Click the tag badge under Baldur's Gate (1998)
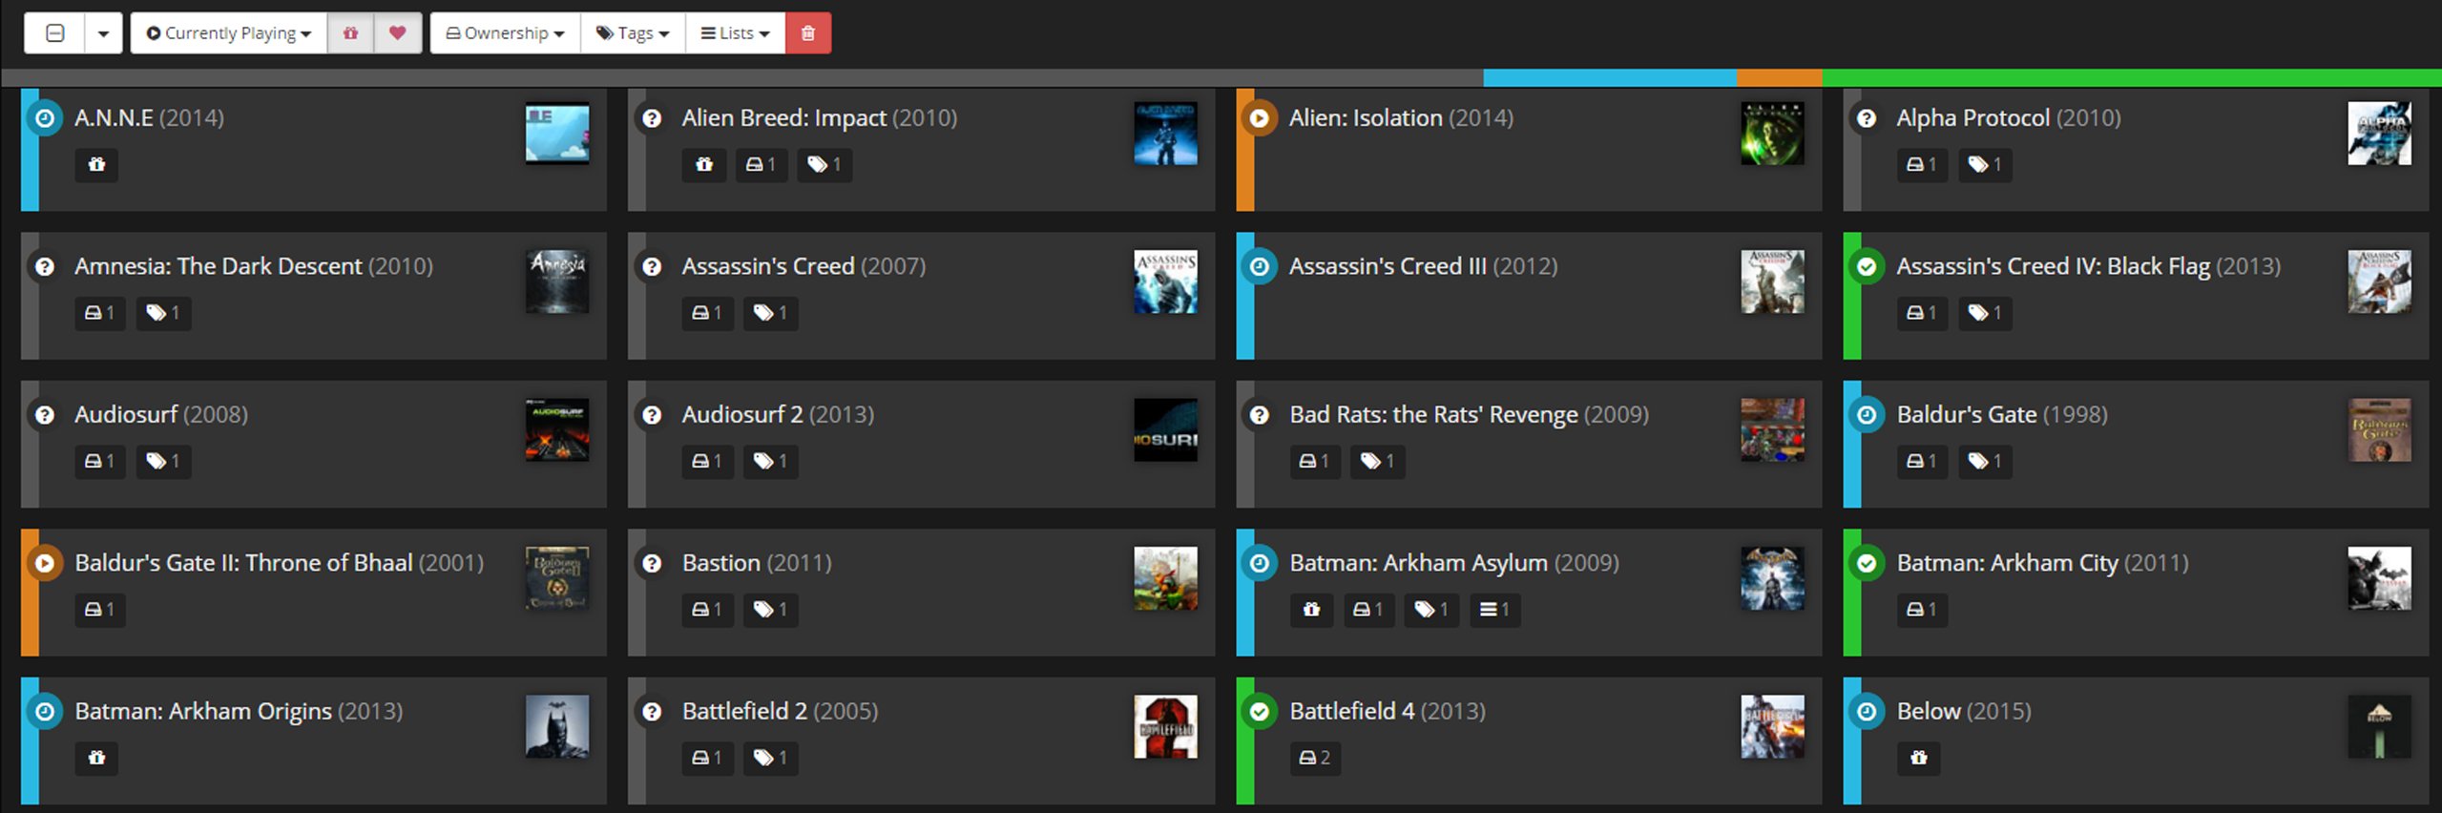The height and width of the screenshot is (813, 2442). (x=1985, y=462)
